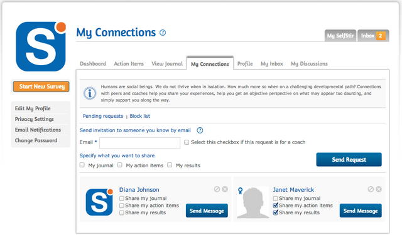Image resolution: width=402 pixels, height=235 pixels.
Task: Enable the My journal sharing checkbox
Action: 82,165
